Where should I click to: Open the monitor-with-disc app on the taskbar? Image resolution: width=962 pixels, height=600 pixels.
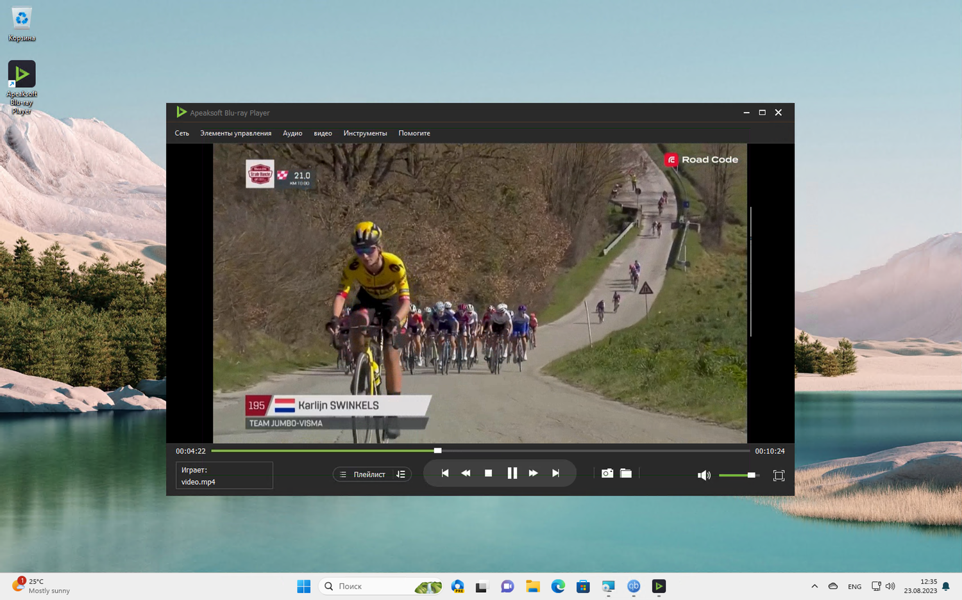pyautogui.click(x=608, y=586)
